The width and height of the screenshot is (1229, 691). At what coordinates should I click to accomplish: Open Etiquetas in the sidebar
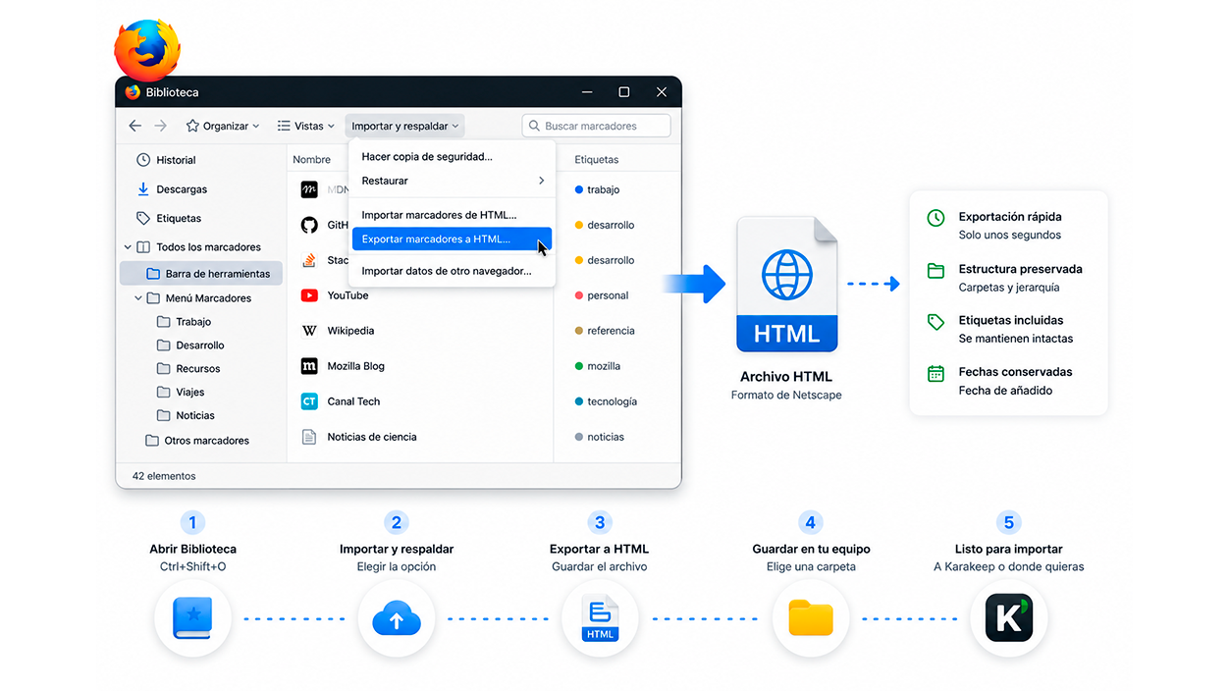click(169, 218)
